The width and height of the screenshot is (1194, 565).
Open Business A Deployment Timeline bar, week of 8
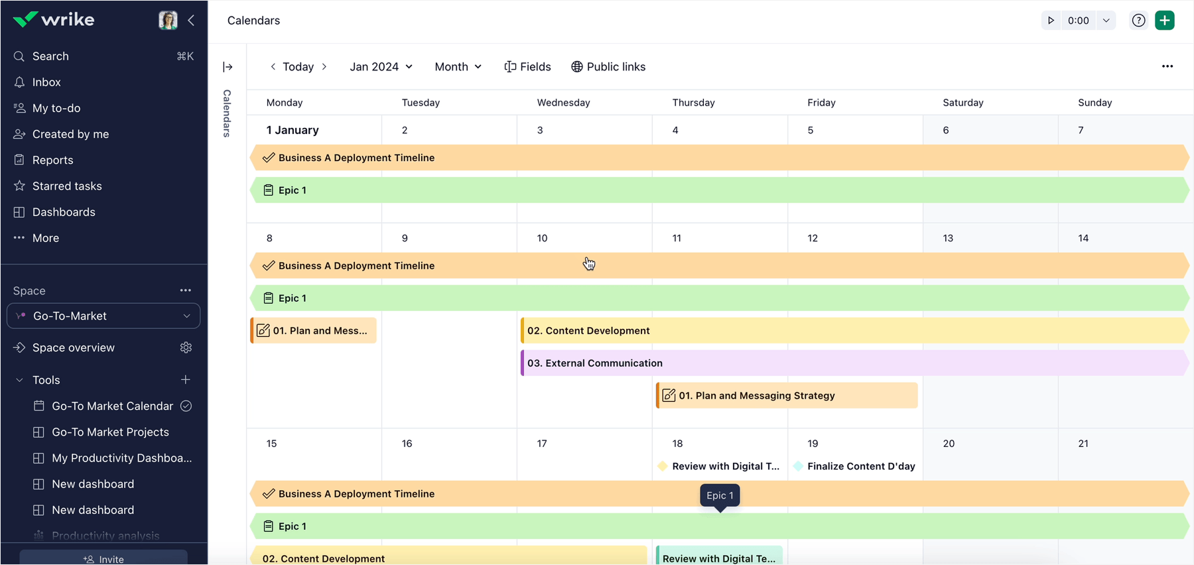pos(720,266)
